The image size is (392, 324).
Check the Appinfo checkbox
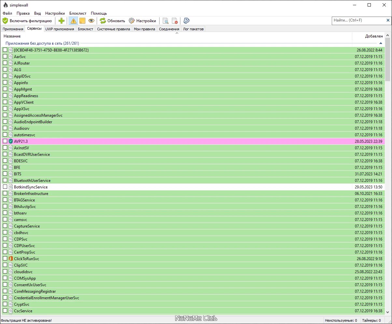click(x=5, y=82)
